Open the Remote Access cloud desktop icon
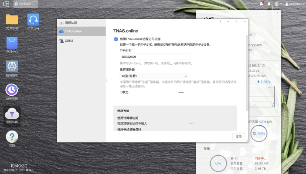 coord(12,114)
